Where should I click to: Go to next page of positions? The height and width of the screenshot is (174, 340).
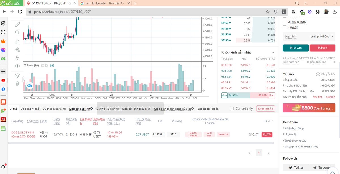(x=269, y=153)
